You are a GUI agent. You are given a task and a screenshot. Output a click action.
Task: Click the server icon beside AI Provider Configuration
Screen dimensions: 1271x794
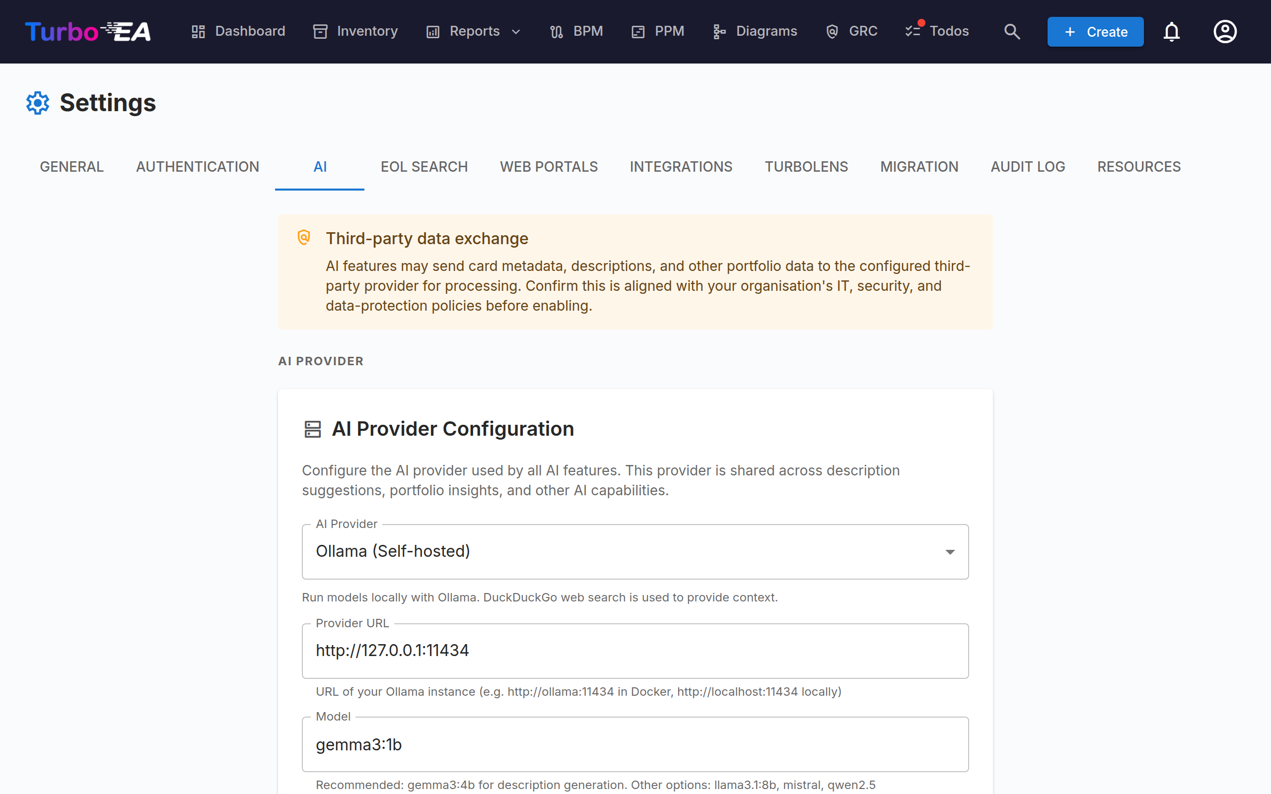(312, 429)
